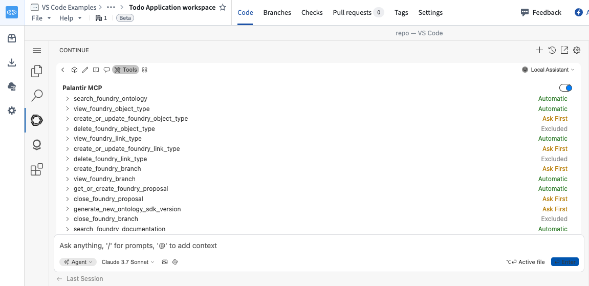Screen dimensions: 589x286
Task: Open the rules pencil icon
Action: [x=85, y=70]
